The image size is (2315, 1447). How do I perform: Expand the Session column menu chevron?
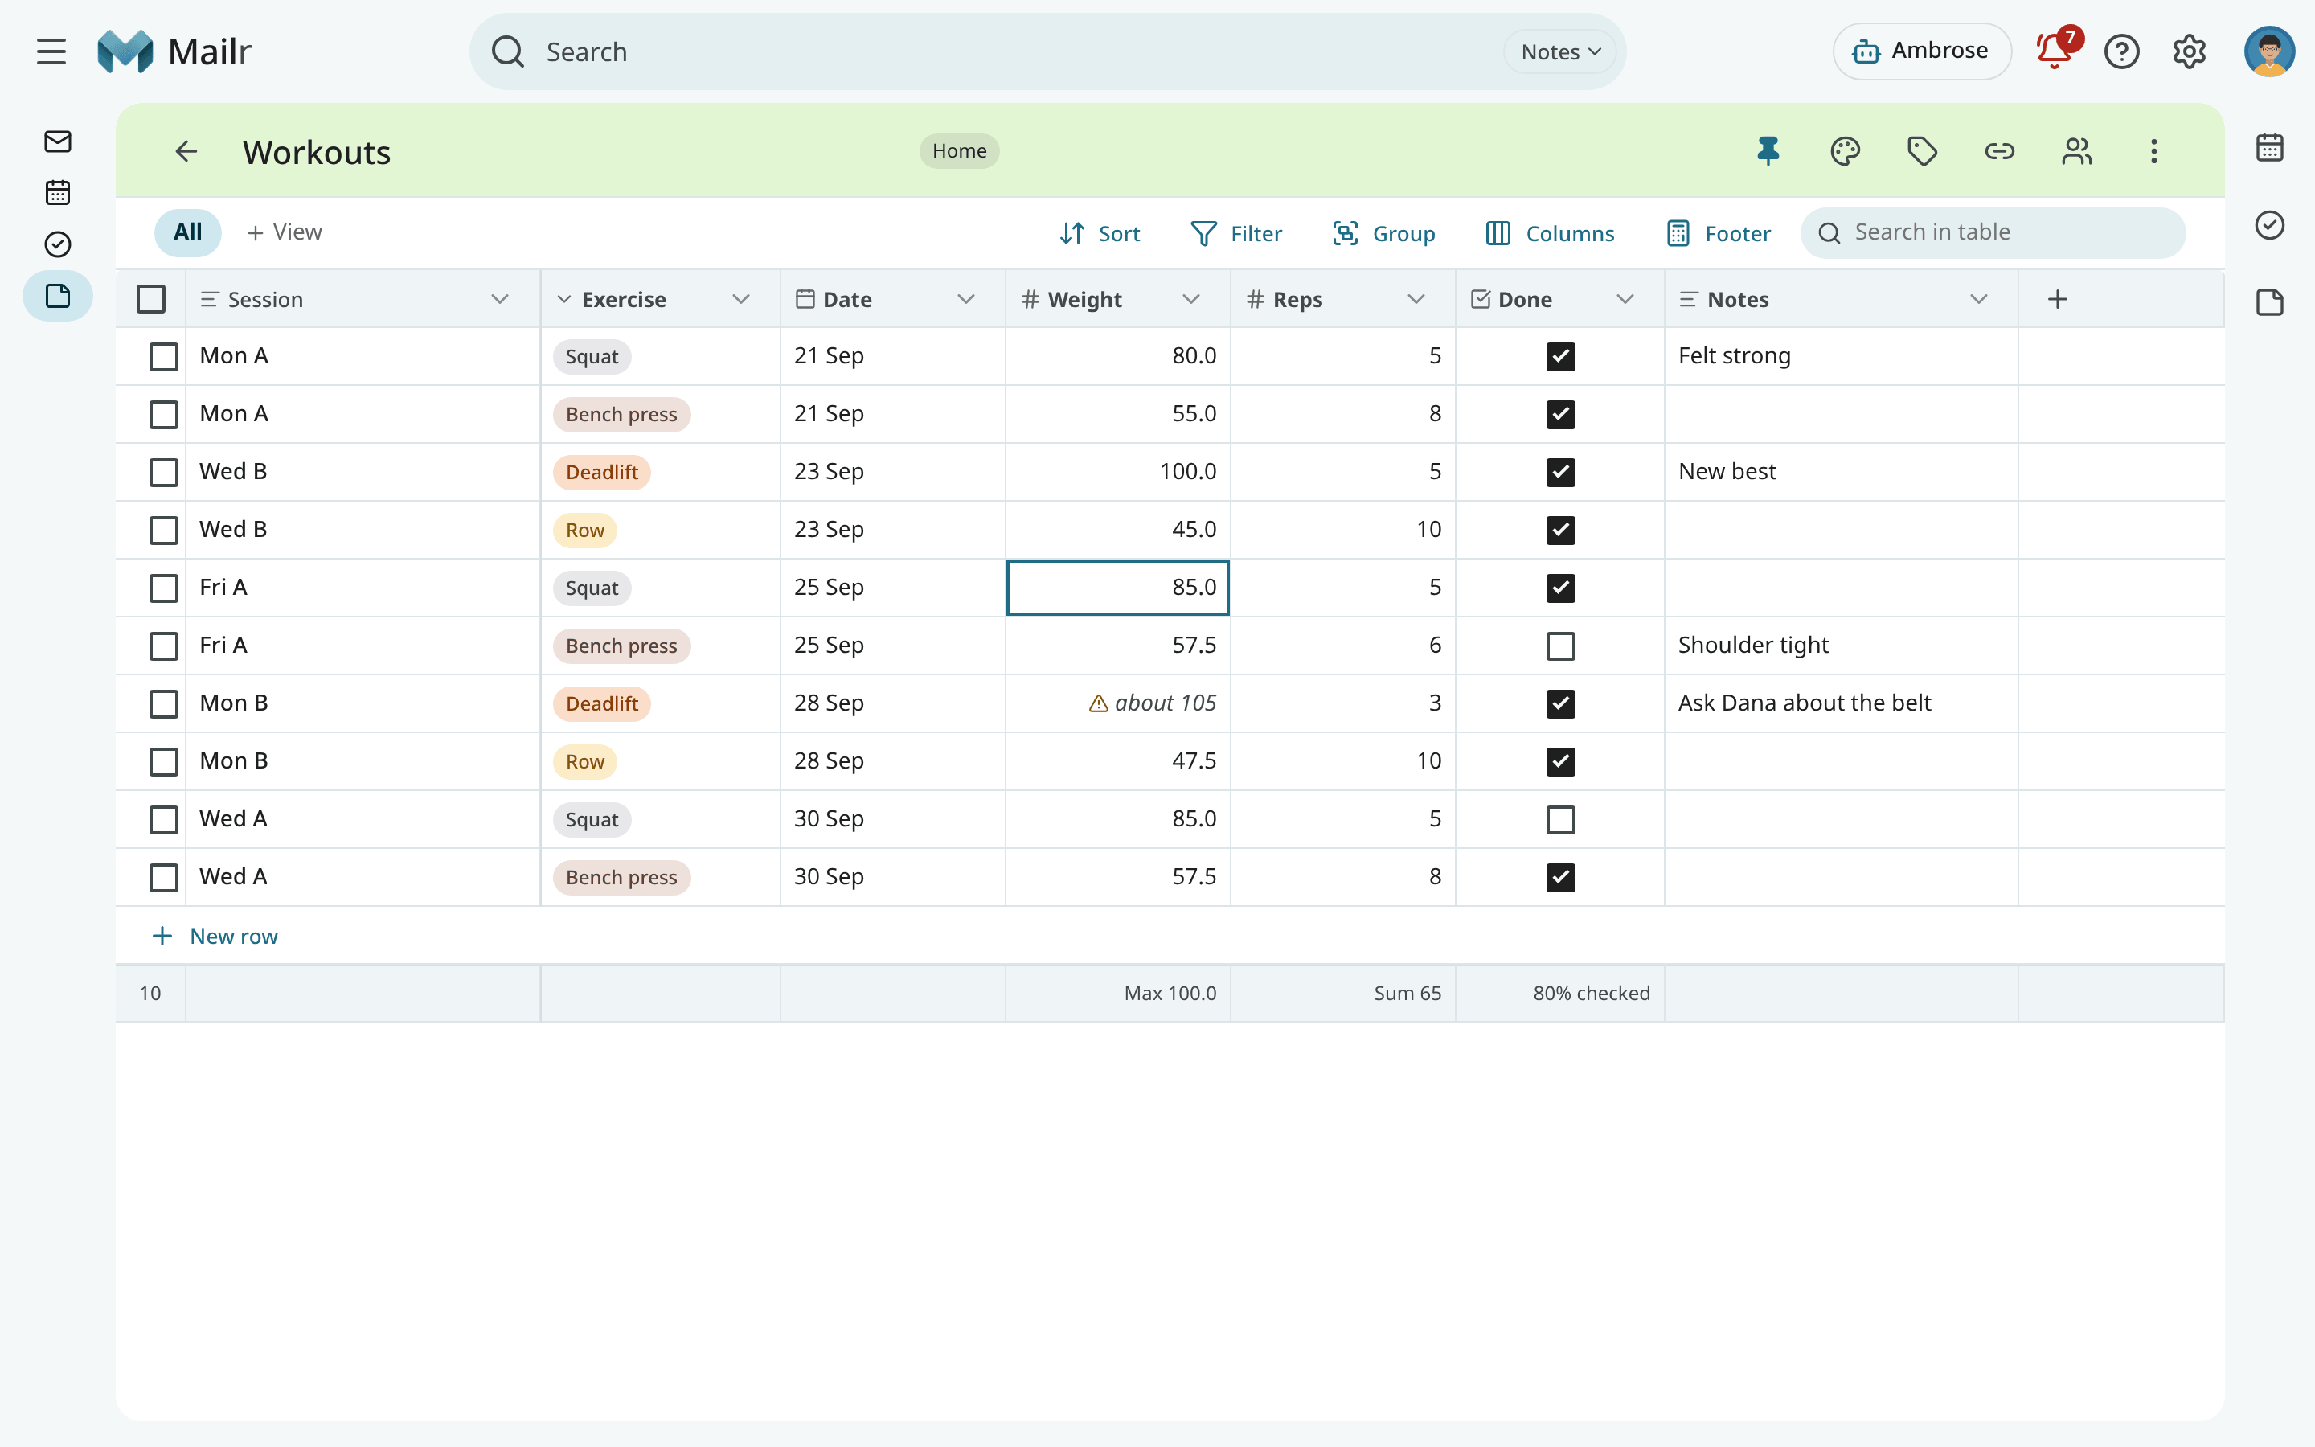(x=499, y=300)
